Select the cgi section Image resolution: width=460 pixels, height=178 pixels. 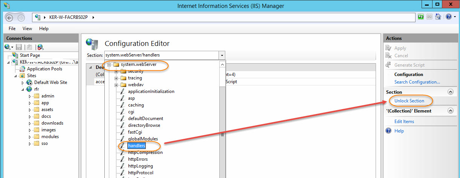tap(131, 112)
